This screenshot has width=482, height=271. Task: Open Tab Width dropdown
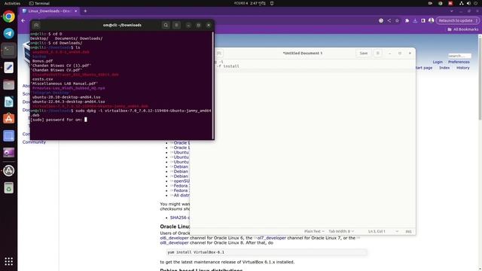[341, 231]
